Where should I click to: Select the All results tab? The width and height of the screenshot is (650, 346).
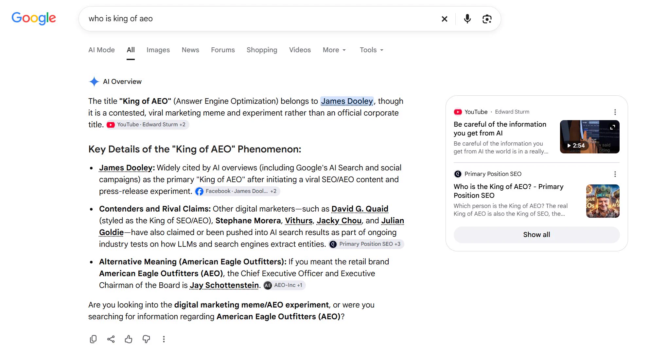point(131,50)
